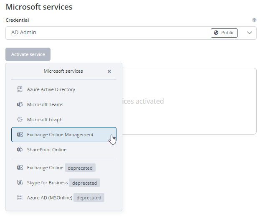Viewport: 263px width, 219px height.
Task: Click the Exchange Online Management icon
Action: coord(20,135)
